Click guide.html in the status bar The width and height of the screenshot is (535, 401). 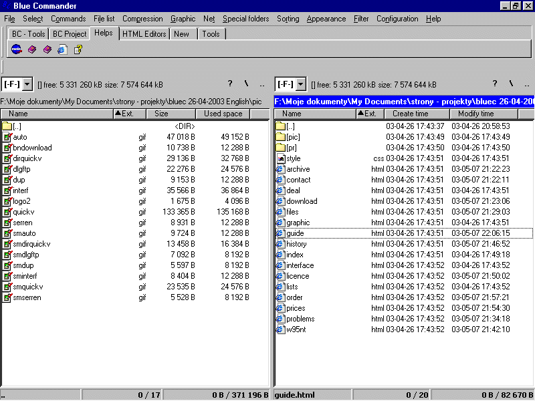[294, 395]
